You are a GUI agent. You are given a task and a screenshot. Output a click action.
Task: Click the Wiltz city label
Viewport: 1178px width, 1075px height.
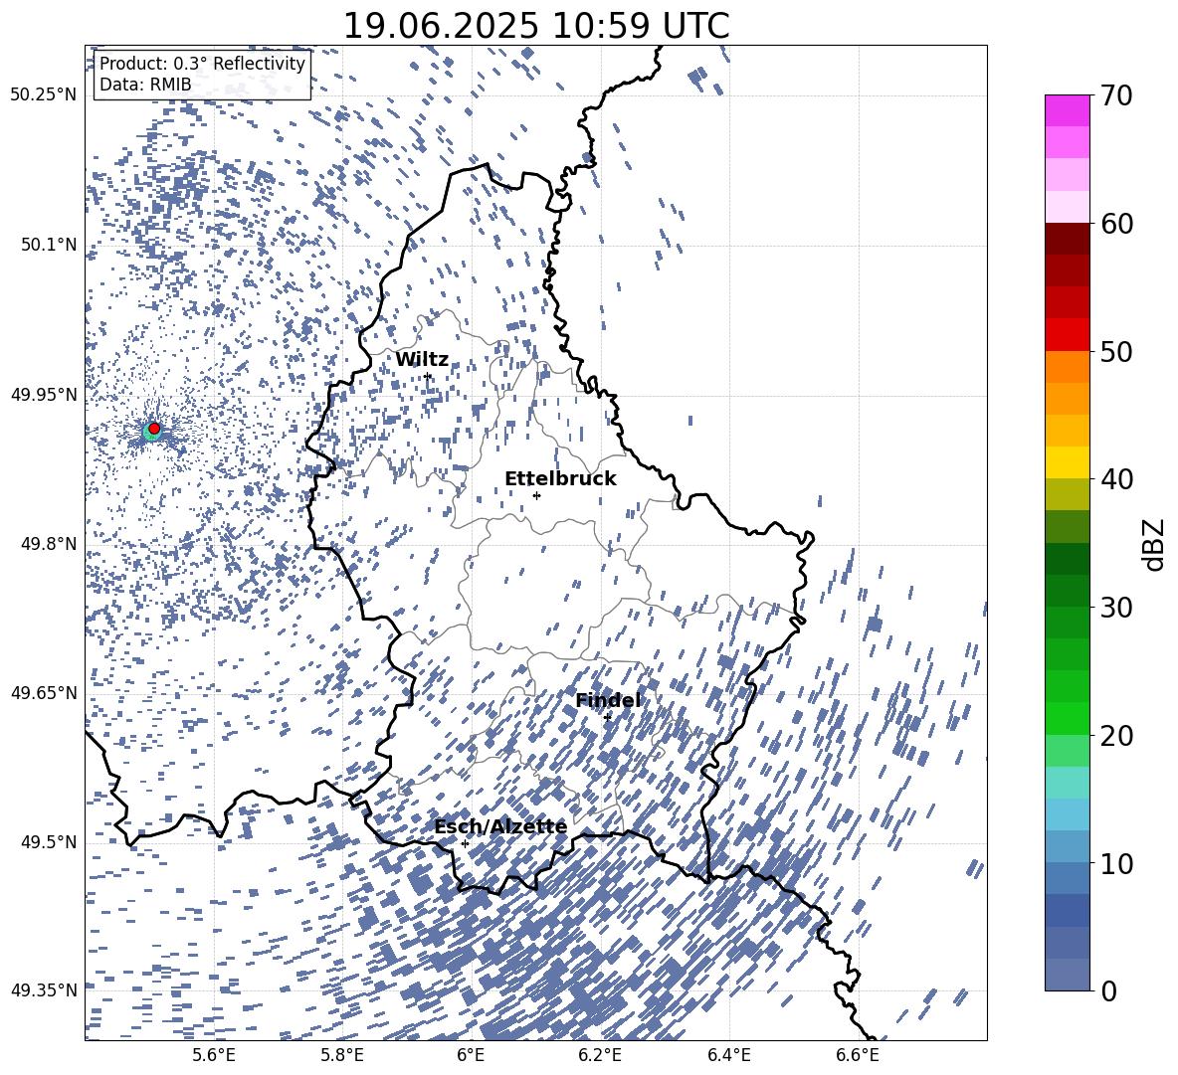pyautogui.click(x=422, y=360)
